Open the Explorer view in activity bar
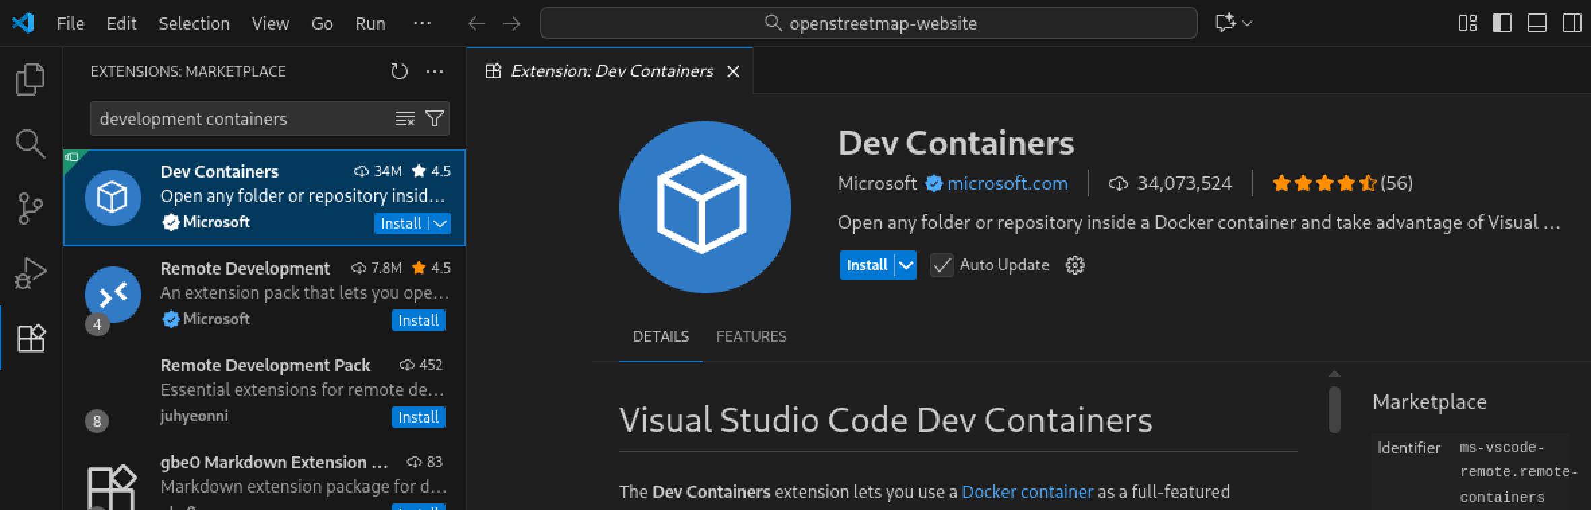This screenshot has height=510, width=1591. coord(30,79)
